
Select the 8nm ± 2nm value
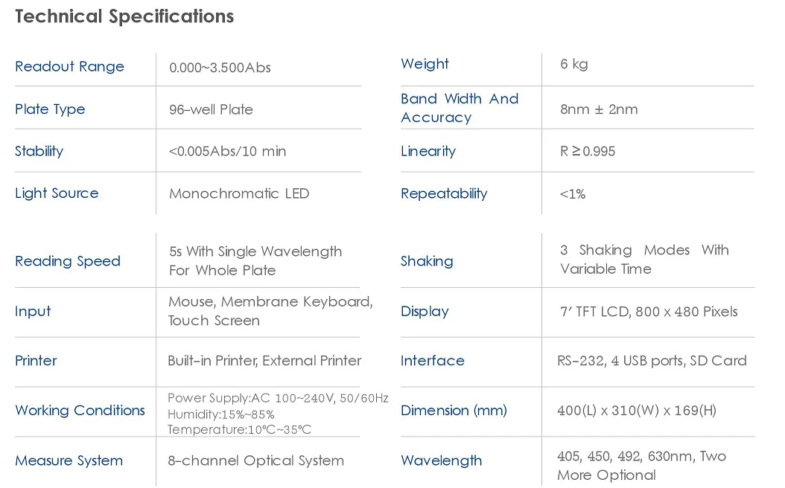[x=599, y=109]
